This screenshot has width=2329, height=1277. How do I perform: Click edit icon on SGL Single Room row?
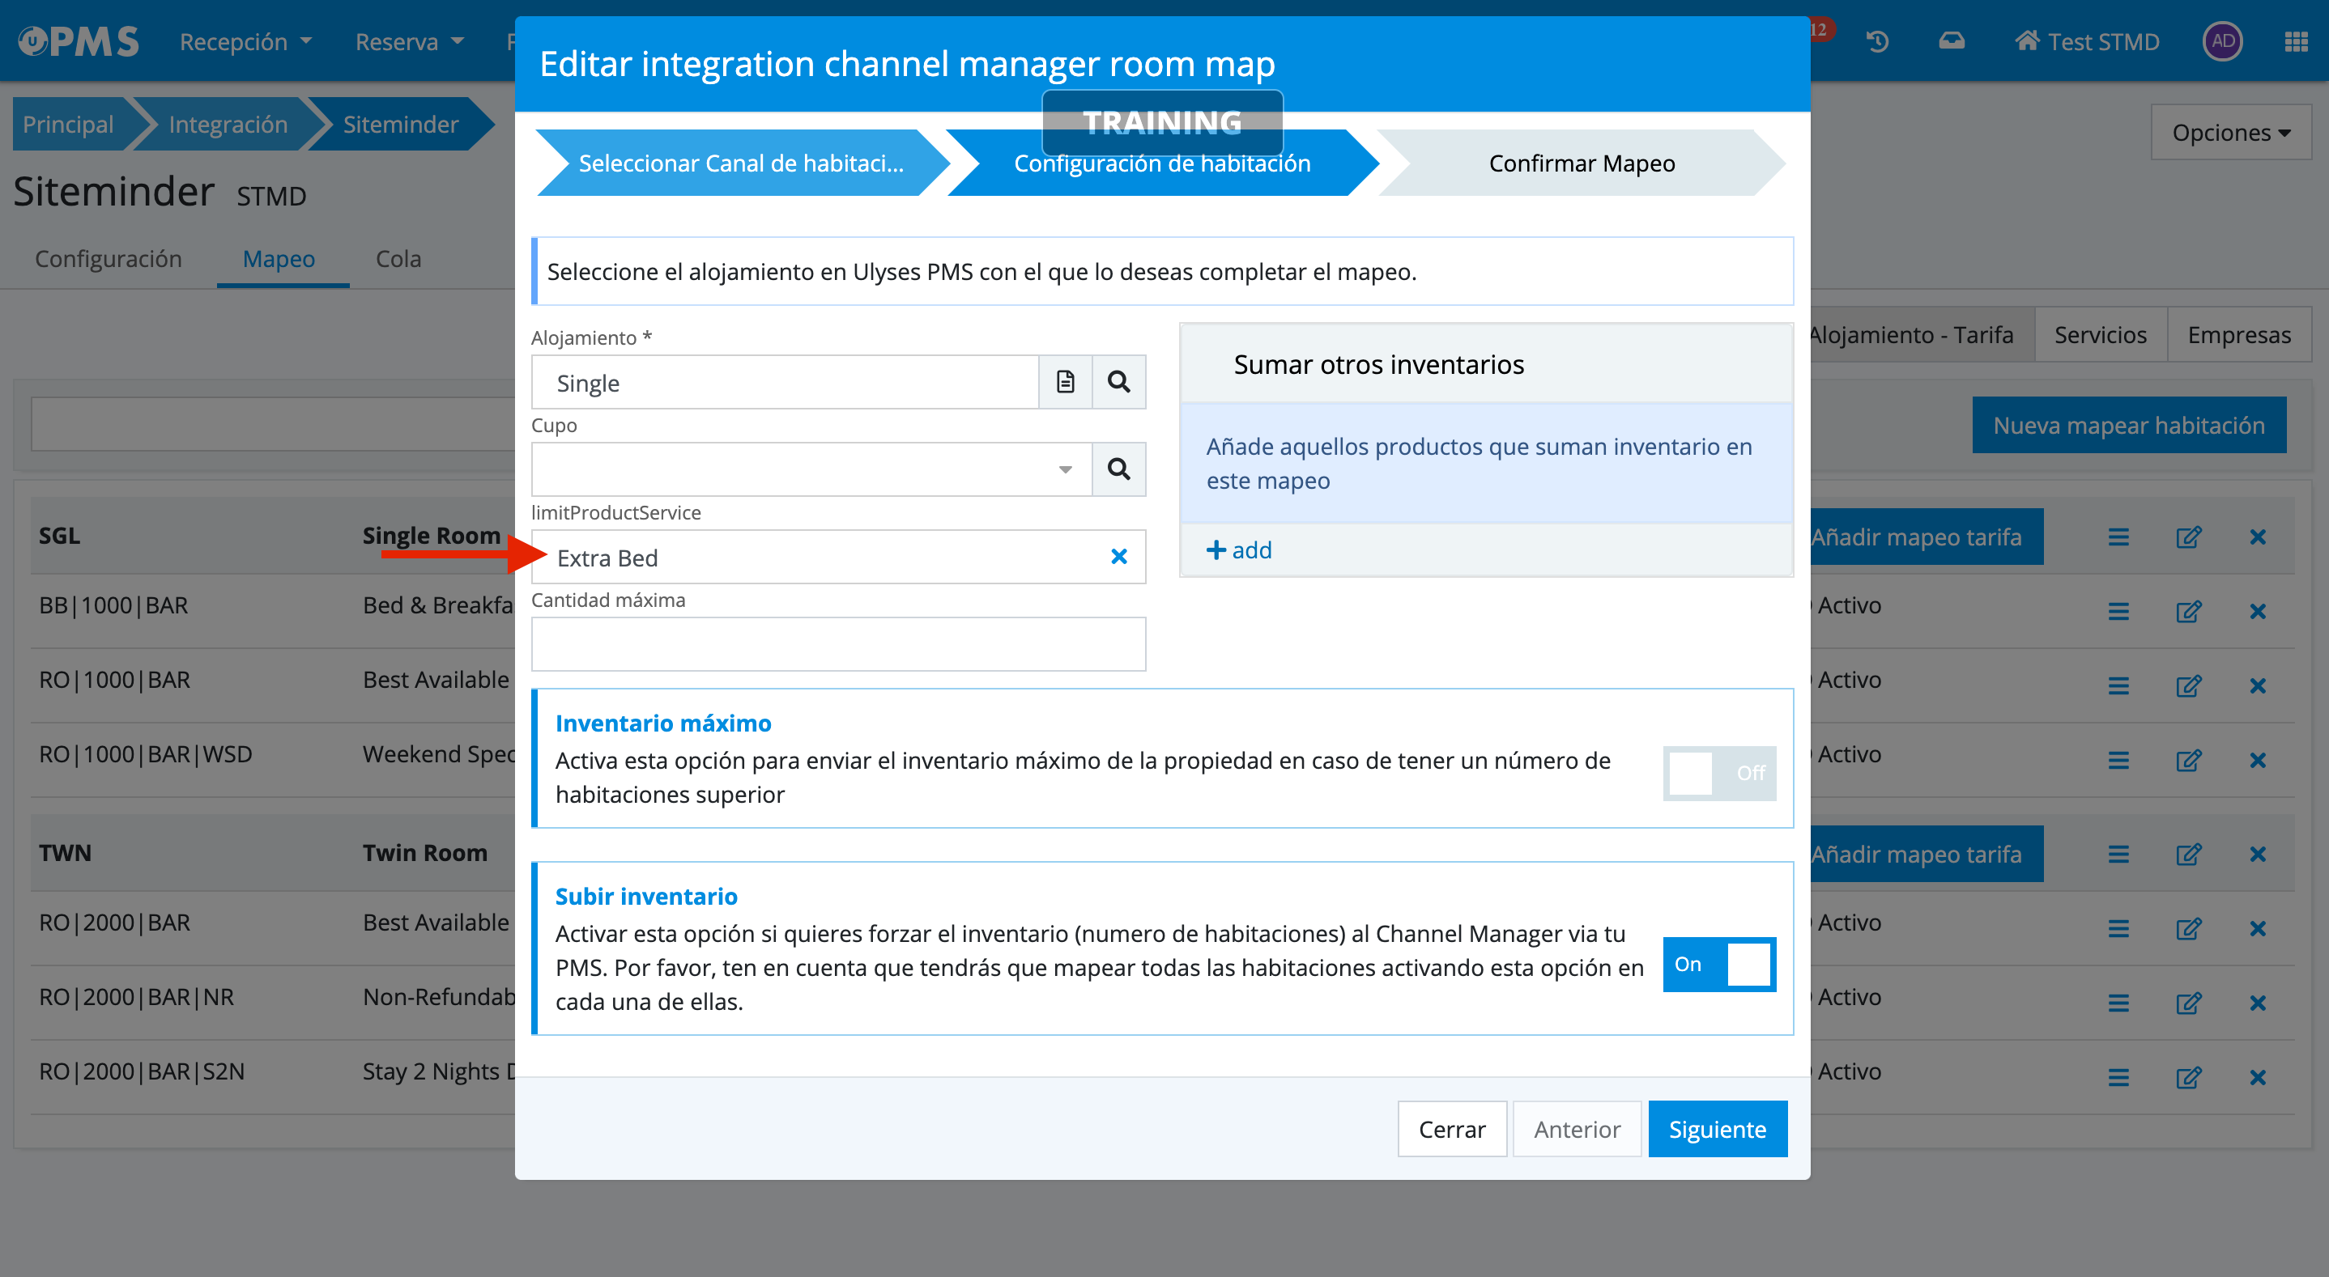point(2187,537)
